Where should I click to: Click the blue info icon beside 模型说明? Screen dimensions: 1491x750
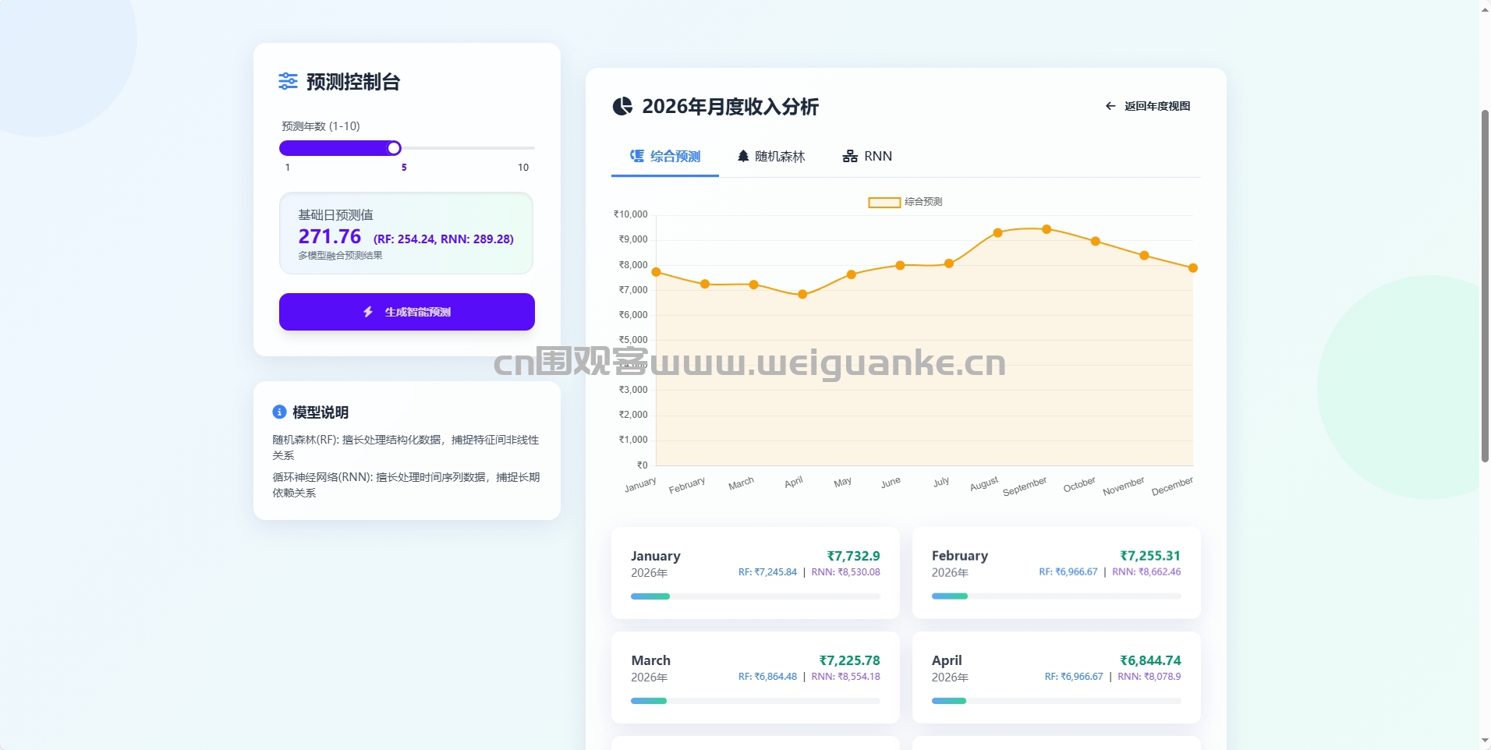[279, 412]
